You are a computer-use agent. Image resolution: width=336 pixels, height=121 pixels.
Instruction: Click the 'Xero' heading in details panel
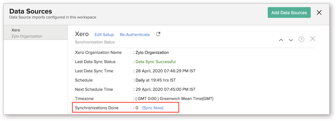82,34
